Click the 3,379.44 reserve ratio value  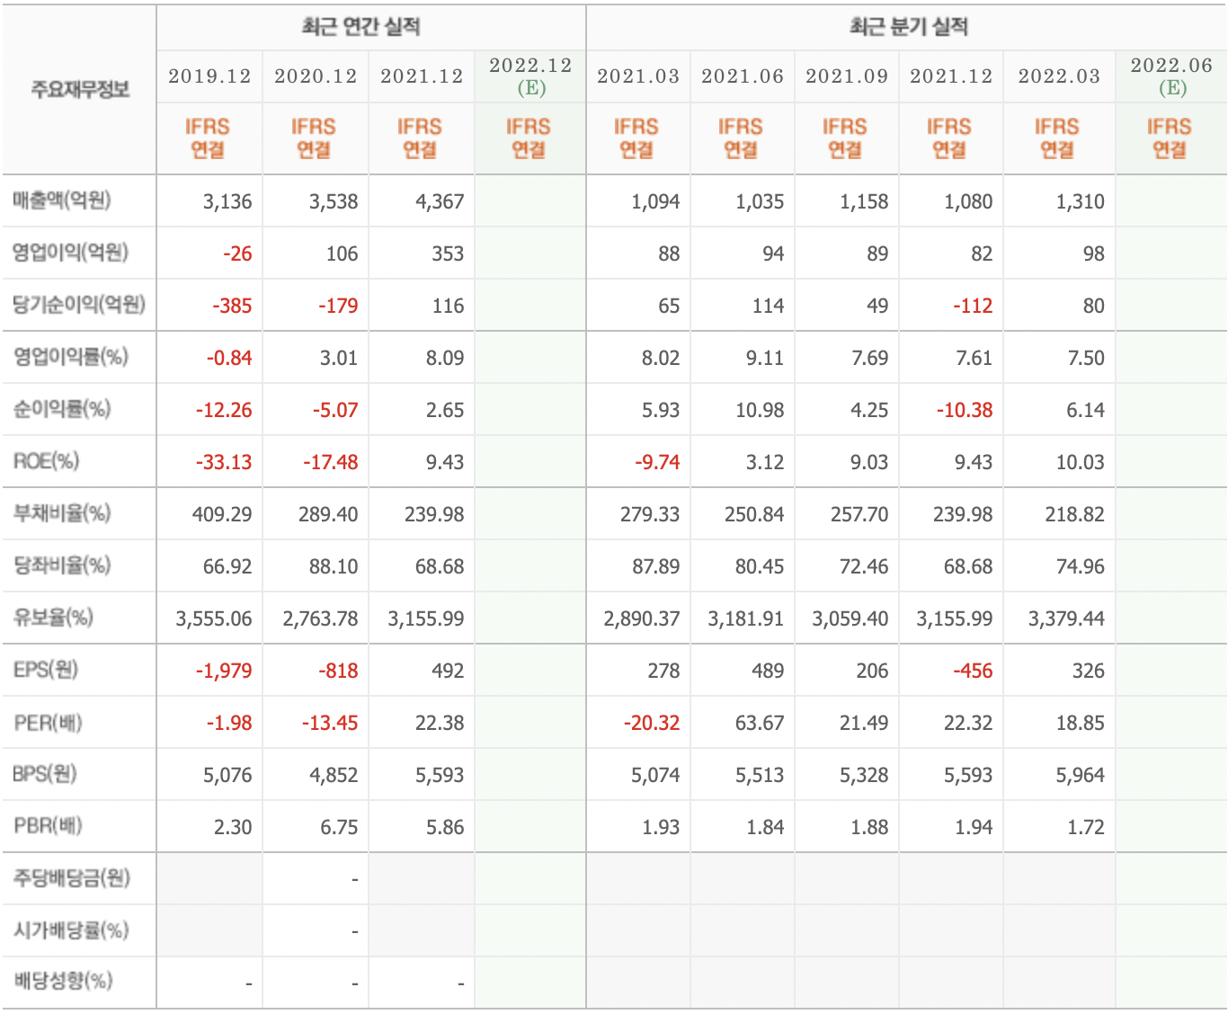1067,618
